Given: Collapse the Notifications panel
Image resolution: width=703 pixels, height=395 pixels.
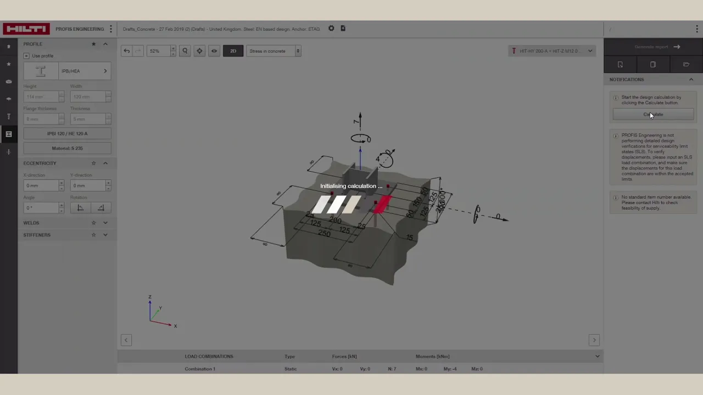Looking at the screenshot, I should [691, 80].
